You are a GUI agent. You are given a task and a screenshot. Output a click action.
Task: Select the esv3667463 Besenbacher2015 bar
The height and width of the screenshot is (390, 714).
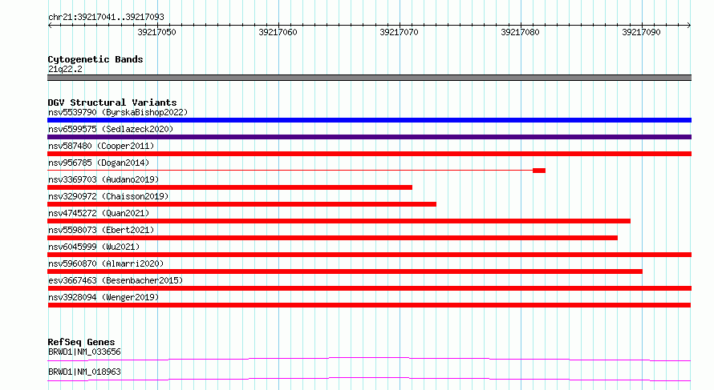point(369,288)
